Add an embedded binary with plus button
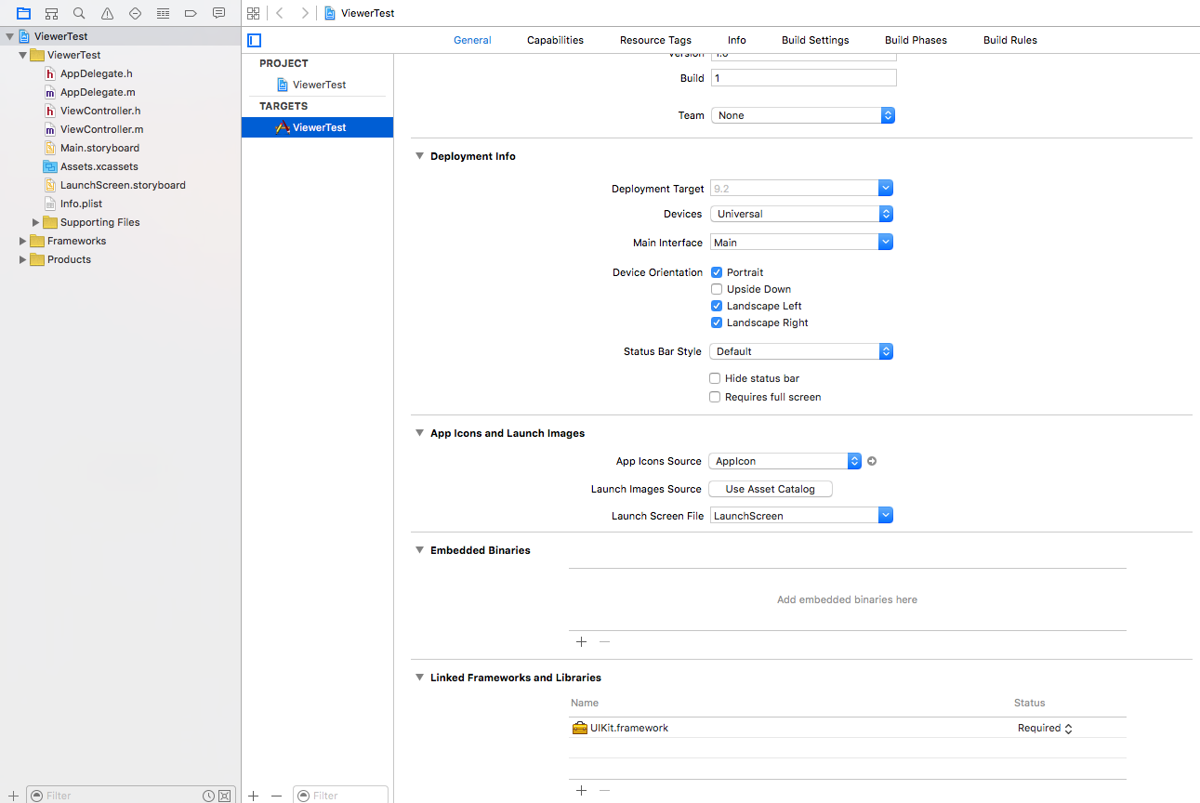 click(x=582, y=642)
